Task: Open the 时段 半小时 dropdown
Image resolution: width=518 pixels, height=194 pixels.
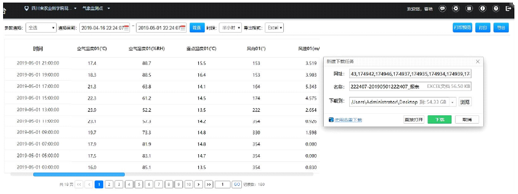Action: [x=231, y=28]
